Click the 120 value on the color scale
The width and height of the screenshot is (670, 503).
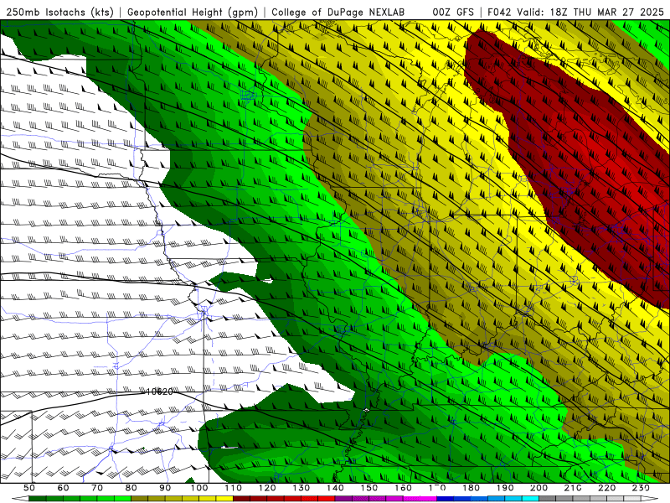click(x=267, y=488)
